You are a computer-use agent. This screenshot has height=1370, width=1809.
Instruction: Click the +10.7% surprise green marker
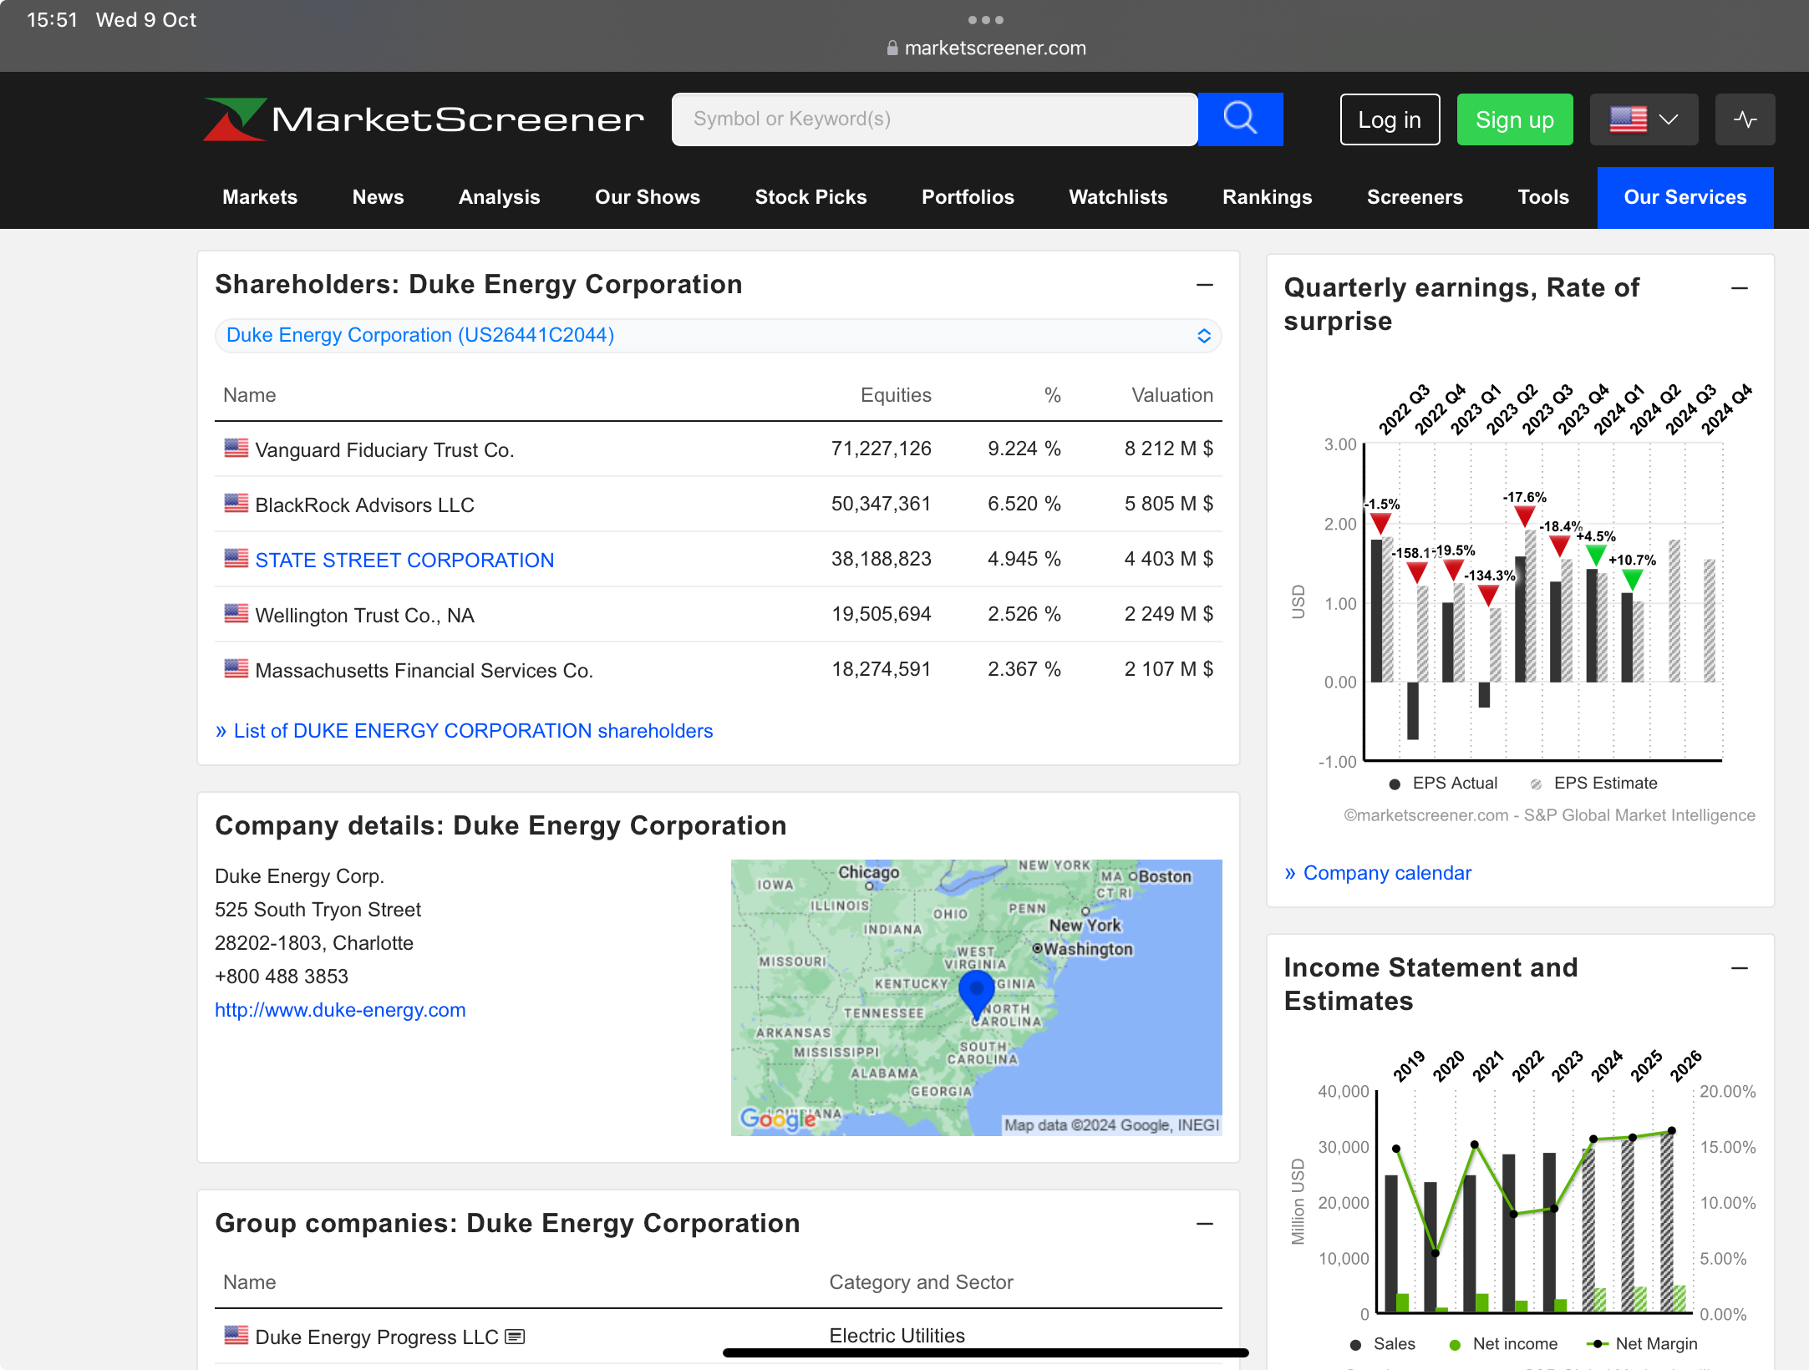1631,579
